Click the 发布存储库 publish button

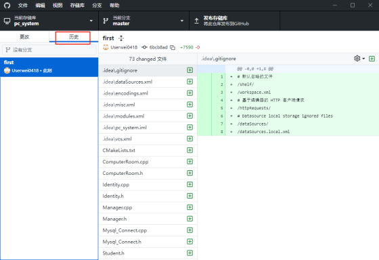[x=234, y=21]
